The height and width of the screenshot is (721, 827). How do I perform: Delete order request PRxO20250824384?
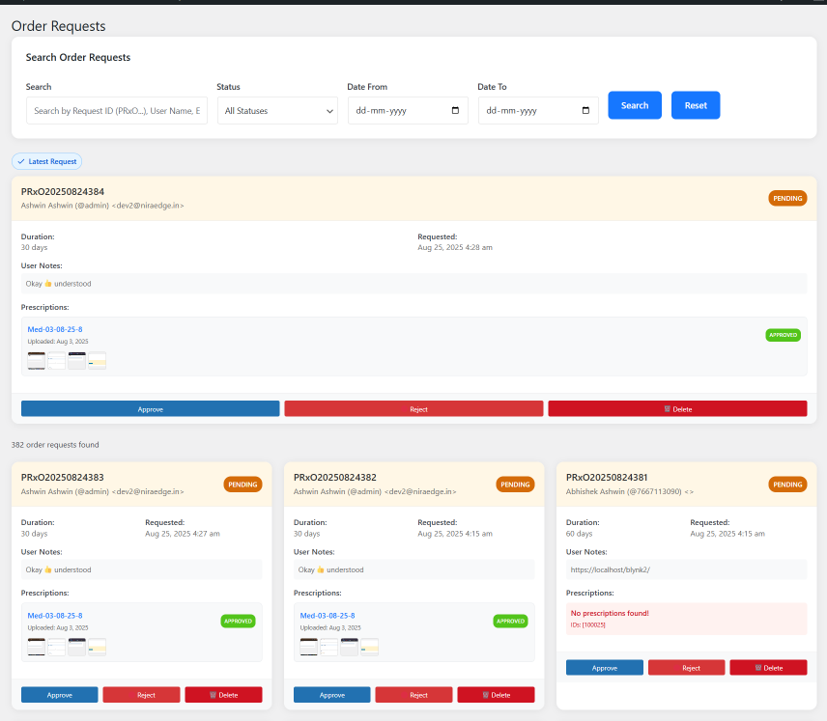coord(677,409)
